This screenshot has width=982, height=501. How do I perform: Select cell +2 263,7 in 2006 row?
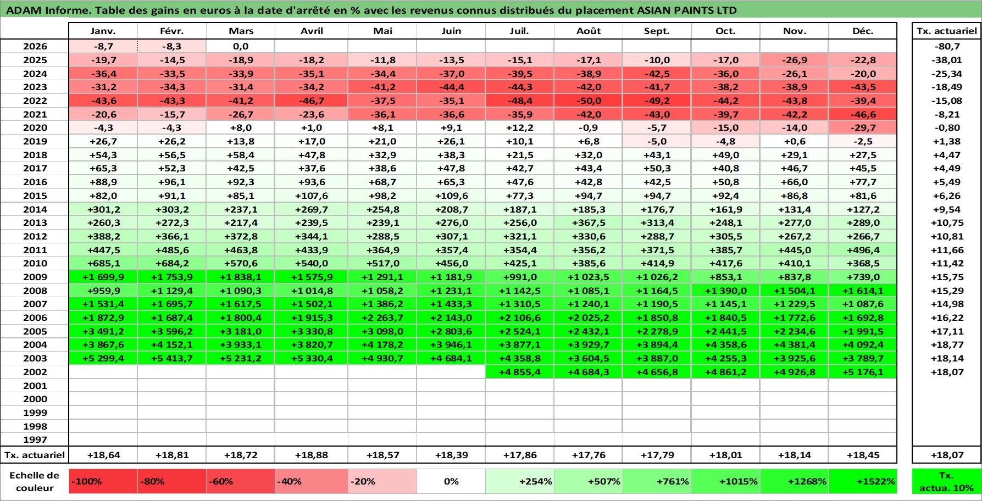[382, 318]
